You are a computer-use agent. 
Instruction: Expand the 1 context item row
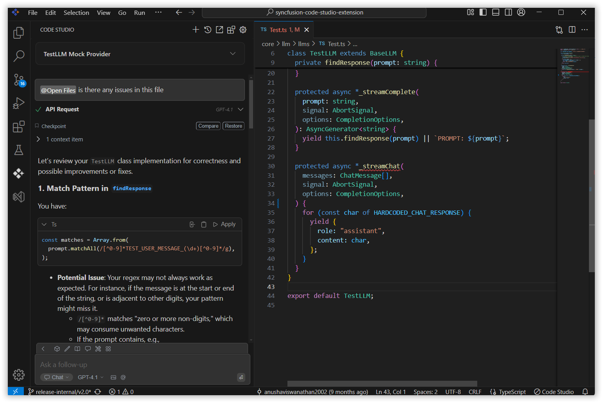(x=61, y=139)
